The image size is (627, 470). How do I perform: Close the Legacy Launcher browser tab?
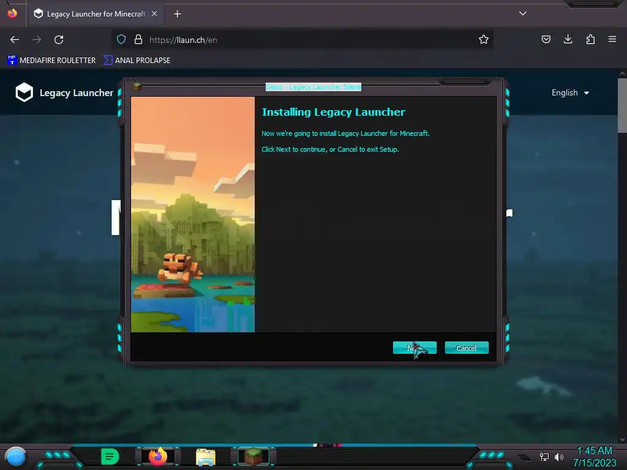[x=154, y=13]
